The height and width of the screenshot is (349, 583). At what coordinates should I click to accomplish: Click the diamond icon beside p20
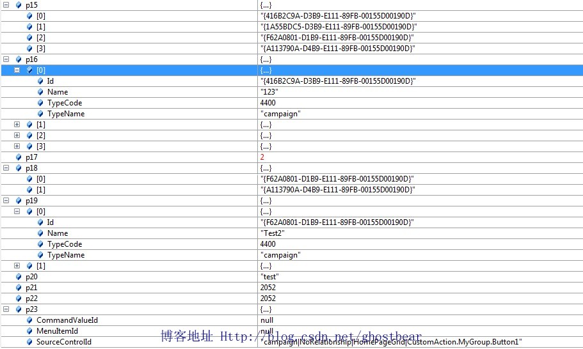pos(19,277)
